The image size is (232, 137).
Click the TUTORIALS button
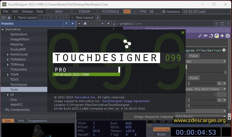(x=110, y=12)
